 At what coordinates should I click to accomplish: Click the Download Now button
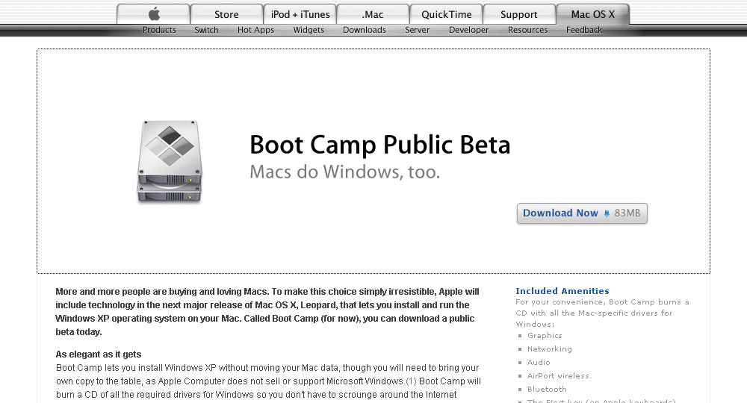(x=582, y=213)
